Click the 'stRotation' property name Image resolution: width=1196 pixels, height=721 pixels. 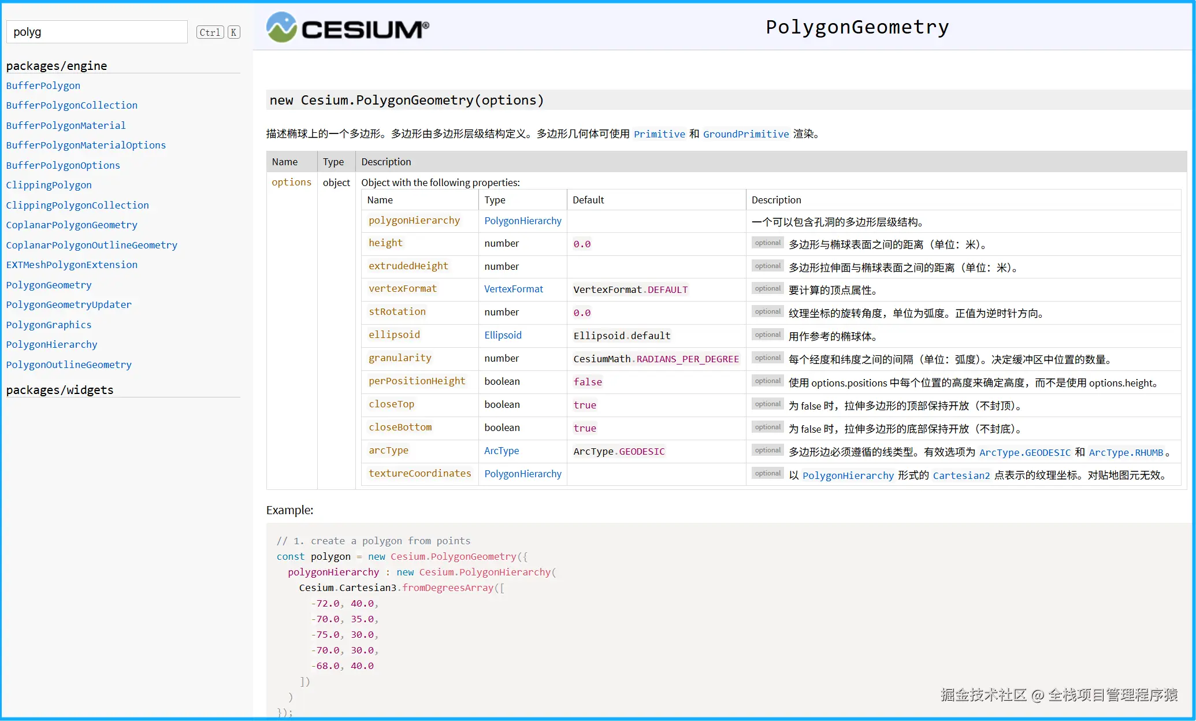(397, 311)
